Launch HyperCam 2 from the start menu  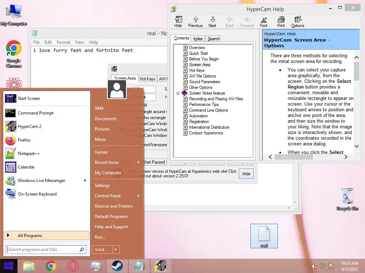(x=46, y=127)
